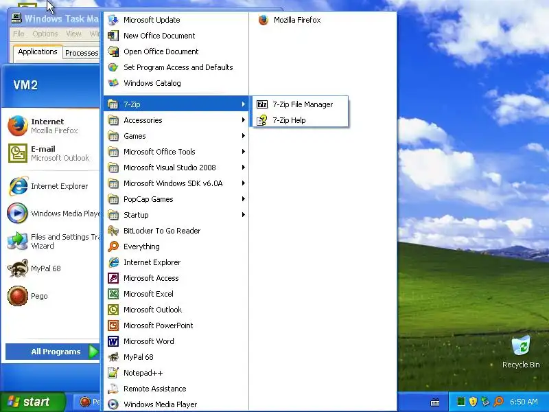
Task: Launch Microsoft Outlook from programs list
Action: (x=176, y=310)
